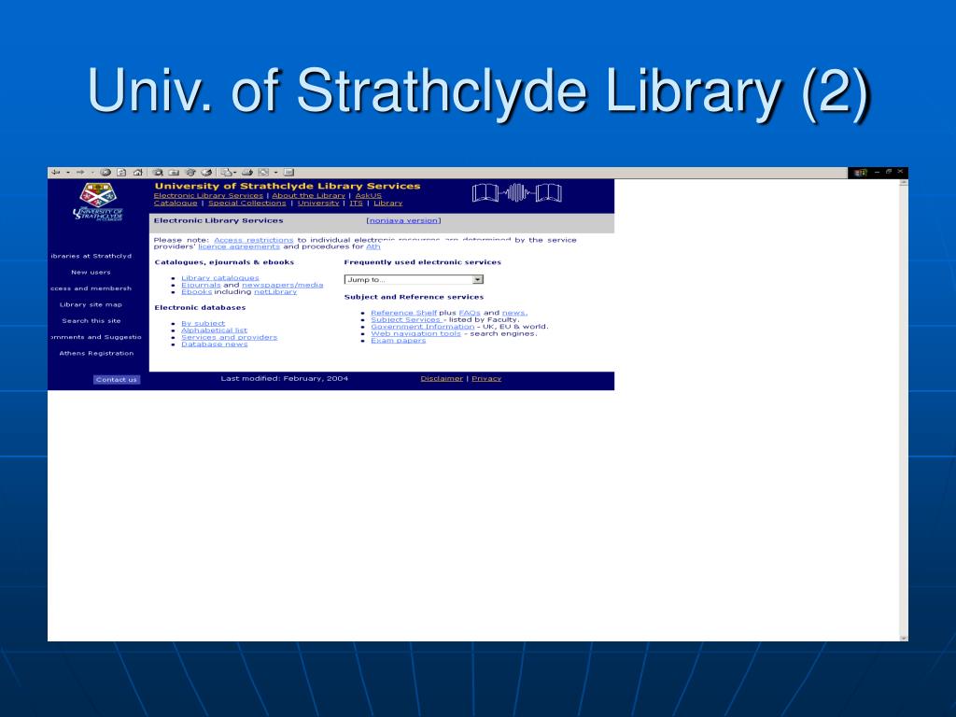The height and width of the screenshot is (717, 956).
Task: Click the Refresh page icon
Action: point(121,173)
